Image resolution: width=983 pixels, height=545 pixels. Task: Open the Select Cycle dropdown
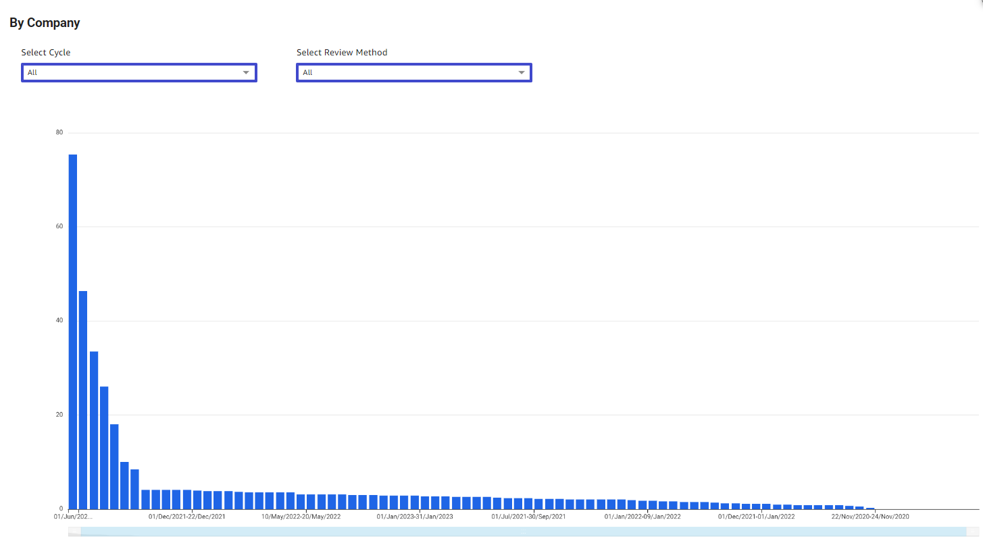139,72
